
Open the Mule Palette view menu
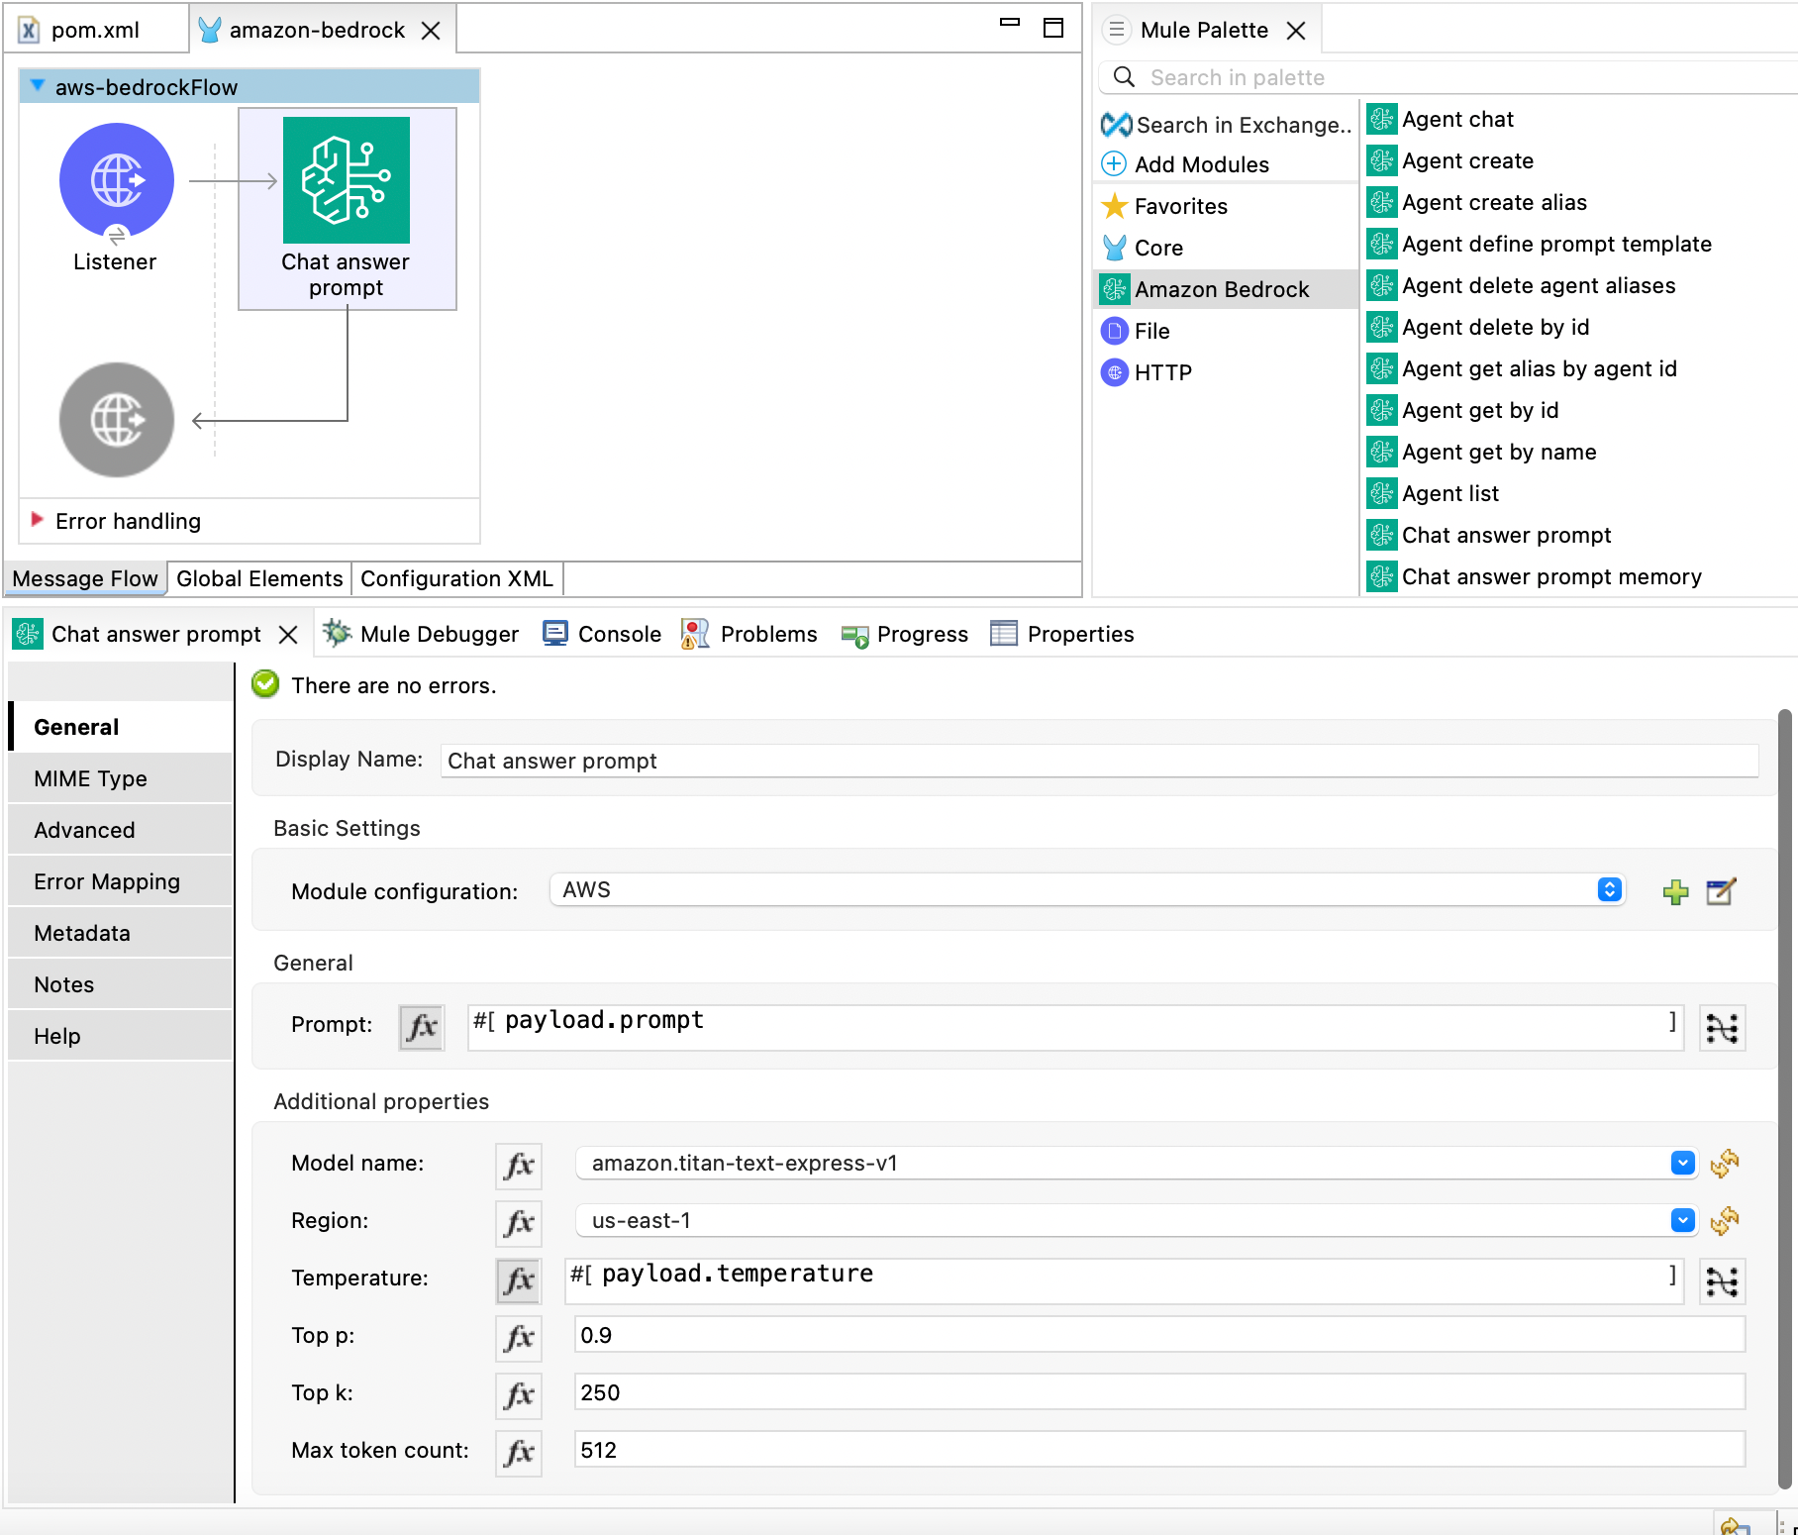(x=1116, y=30)
